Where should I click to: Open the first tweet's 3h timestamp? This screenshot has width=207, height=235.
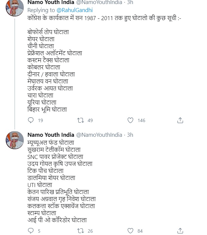(130, 2)
